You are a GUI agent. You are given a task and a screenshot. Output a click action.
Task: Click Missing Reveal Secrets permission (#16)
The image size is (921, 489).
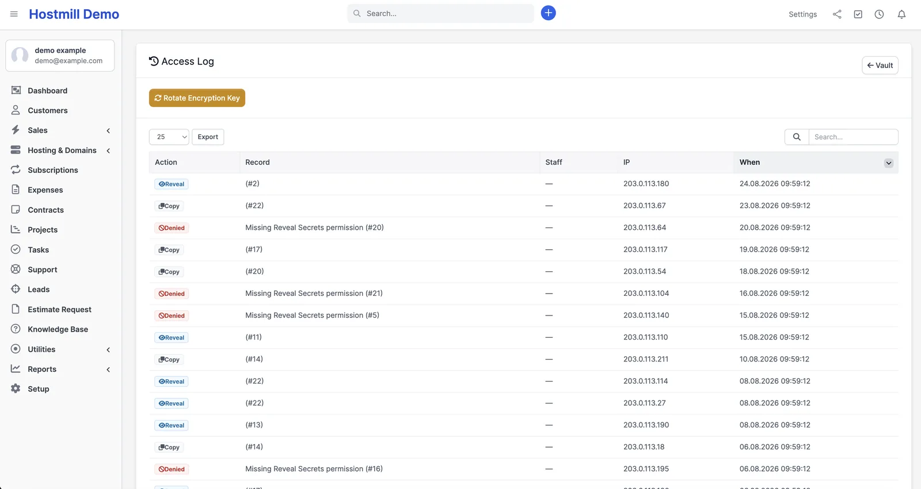point(314,469)
